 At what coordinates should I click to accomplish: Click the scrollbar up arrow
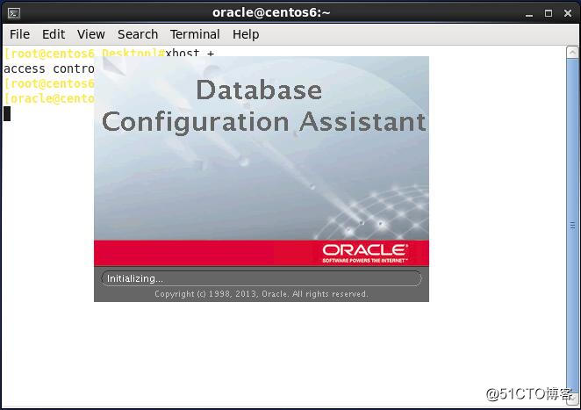[x=572, y=53]
